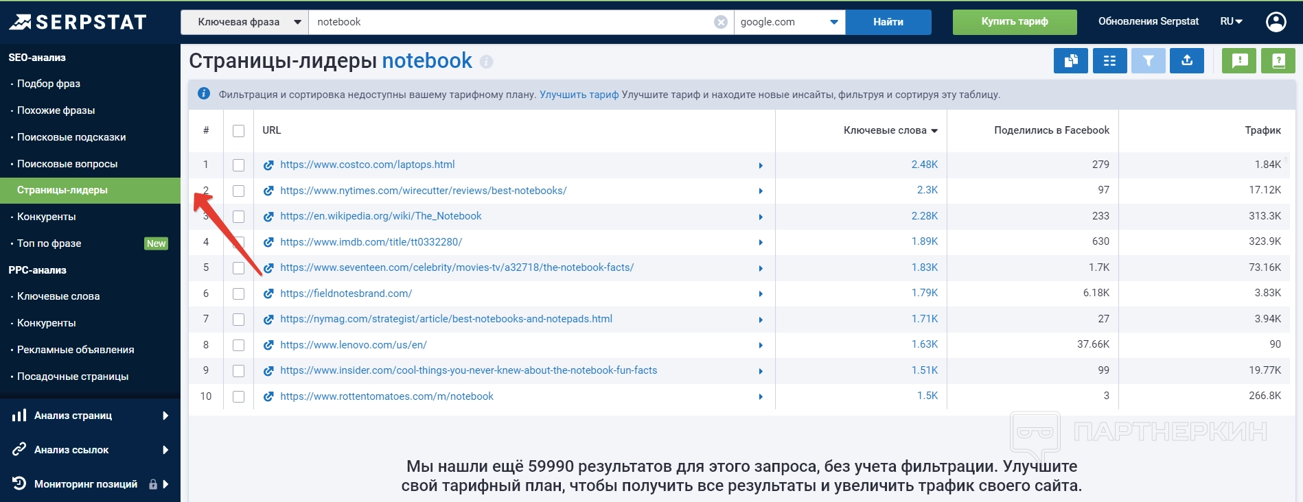
Task: Open Конкуренты under SEO-анализ
Action: (x=47, y=217)
